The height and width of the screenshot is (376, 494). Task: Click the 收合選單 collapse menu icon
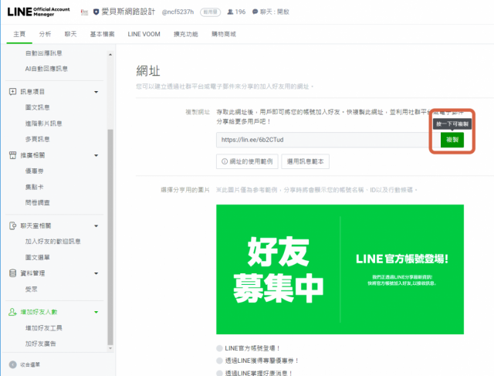(13, 364)
